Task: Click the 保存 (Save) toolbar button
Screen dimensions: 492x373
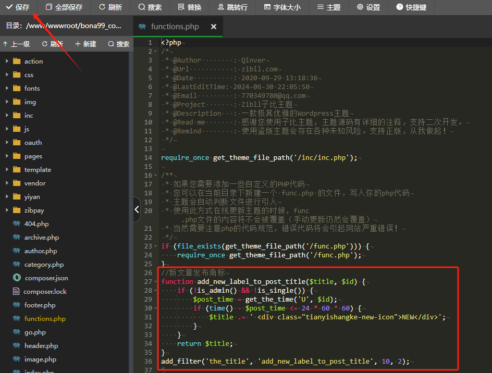Action: 18,7
